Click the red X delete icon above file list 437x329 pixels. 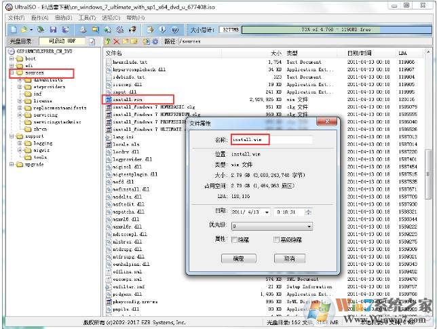coord(116,41)
